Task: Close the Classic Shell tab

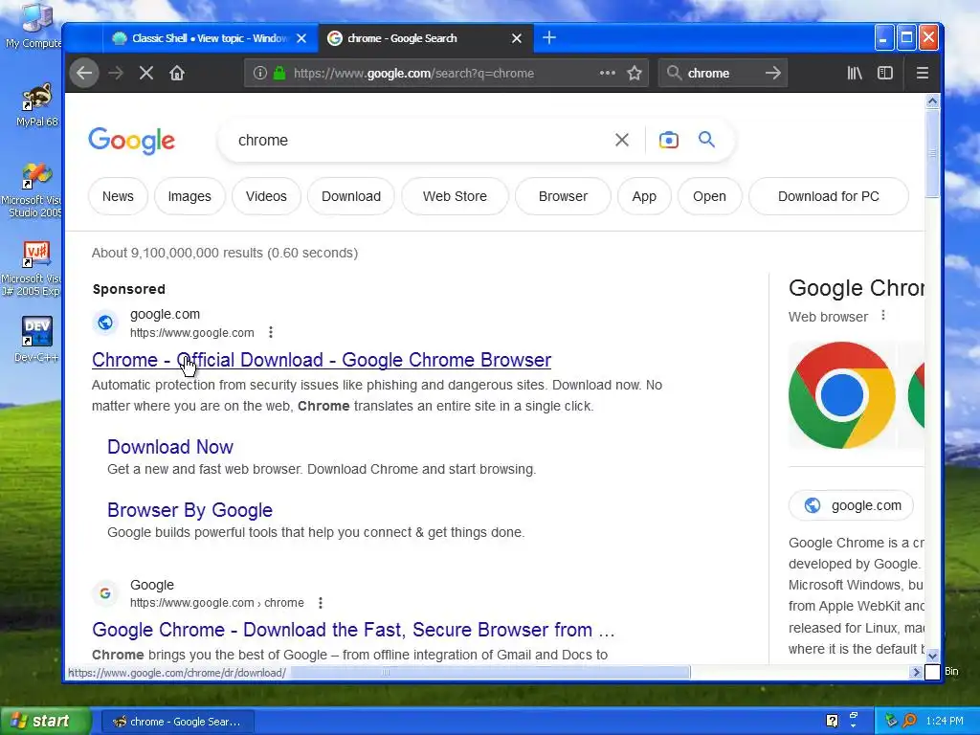Action: click(301, 38)
